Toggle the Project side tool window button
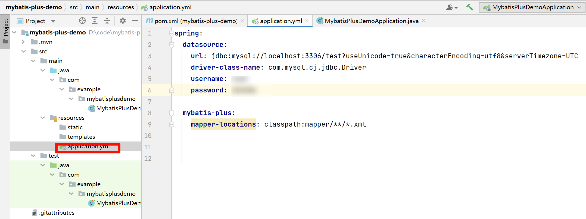Image resolution: width=586 pixels, height=219 pixels. pyautogui.click(x=5, y=31)
